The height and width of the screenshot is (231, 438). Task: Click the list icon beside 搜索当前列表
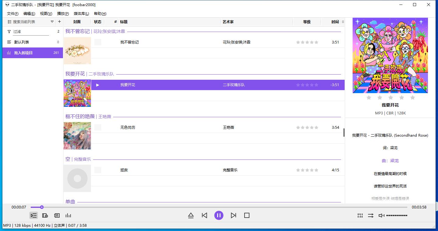9,22
